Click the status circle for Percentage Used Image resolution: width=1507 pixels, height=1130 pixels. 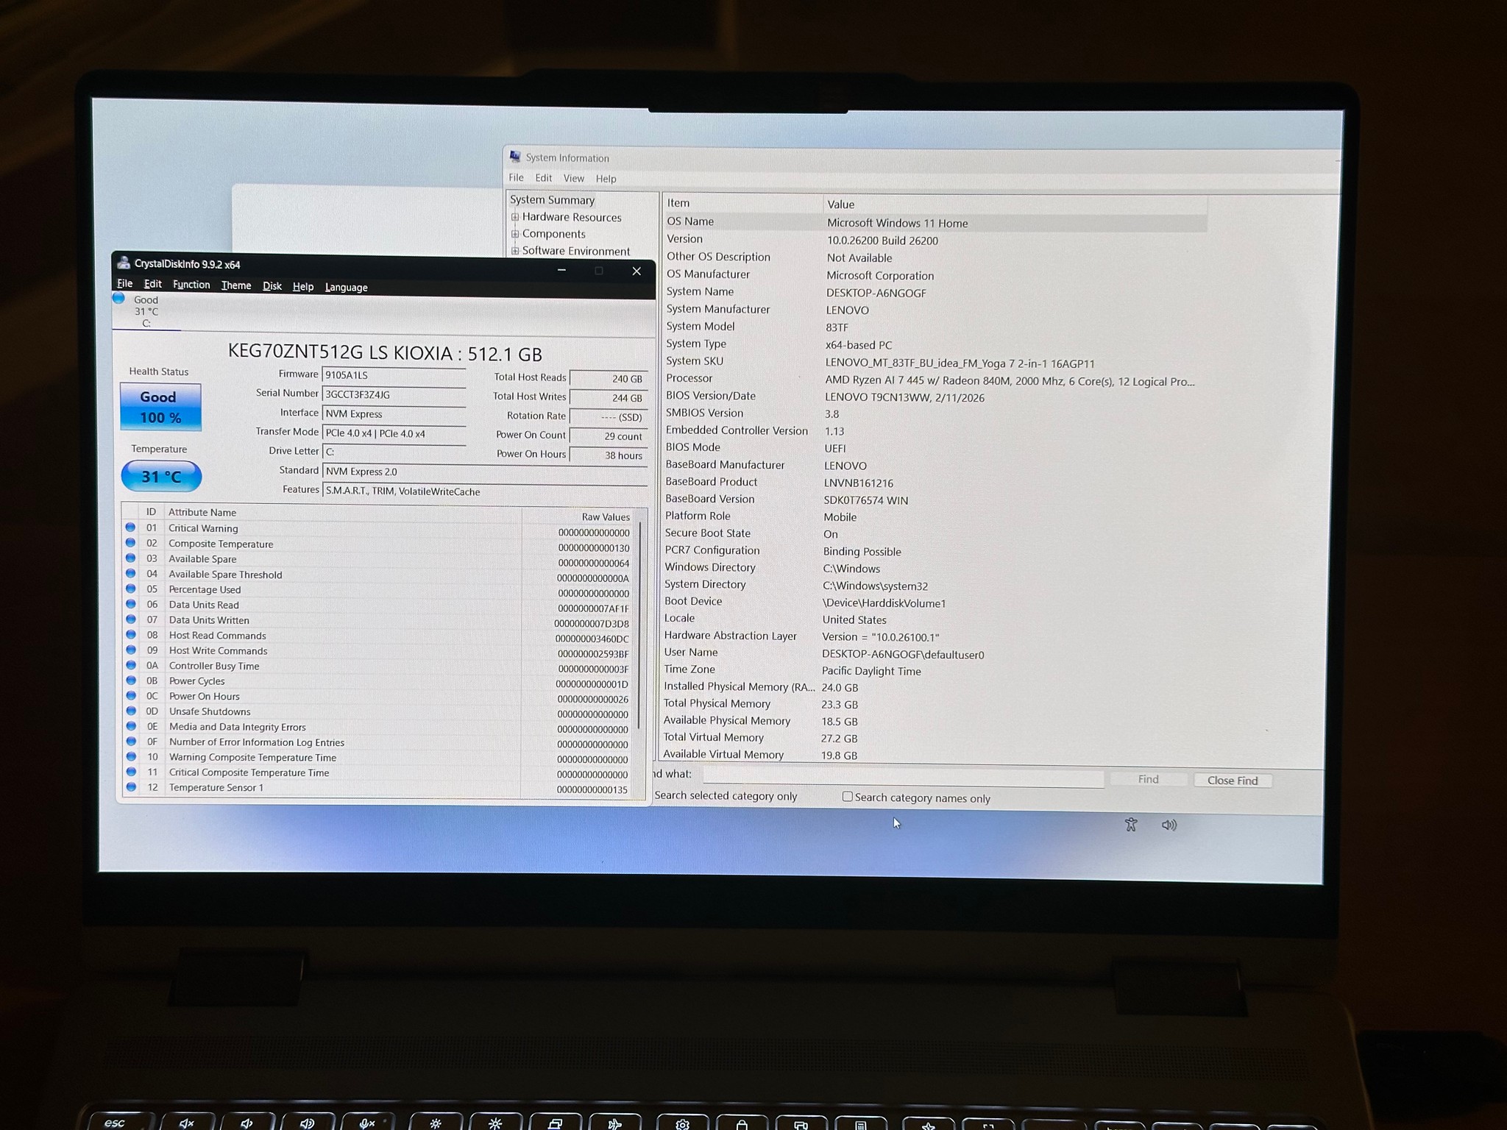pyautogui.click(x=130, y=589)
